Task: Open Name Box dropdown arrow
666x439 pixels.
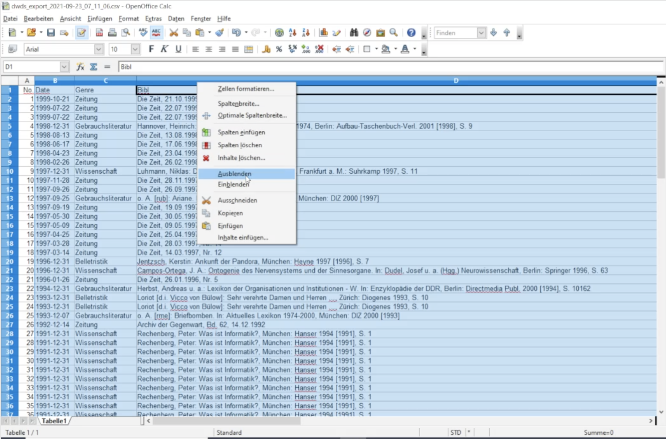Action: pyautogui.click(x=64, y=67)
